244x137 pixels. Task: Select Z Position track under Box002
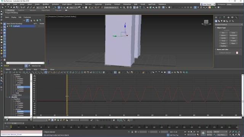(x=20, y=107)
